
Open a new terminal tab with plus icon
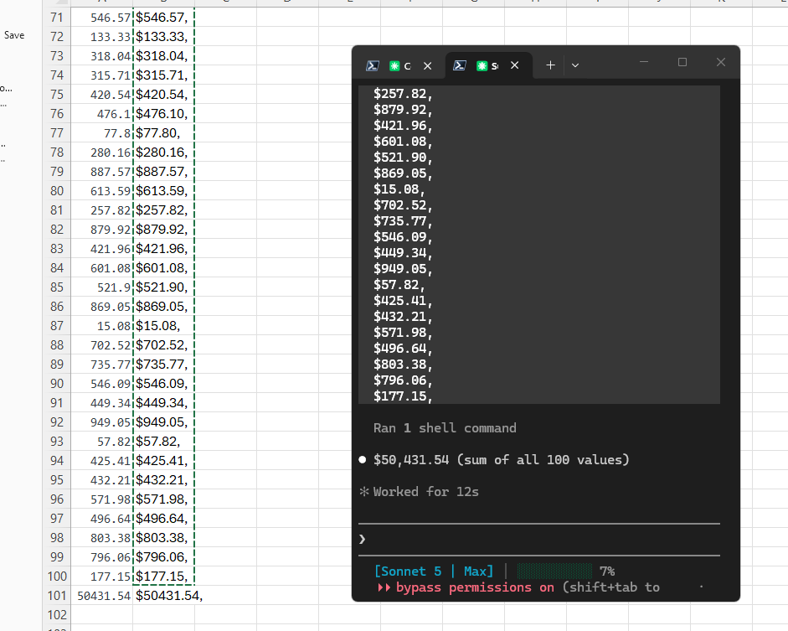(550, 65)
